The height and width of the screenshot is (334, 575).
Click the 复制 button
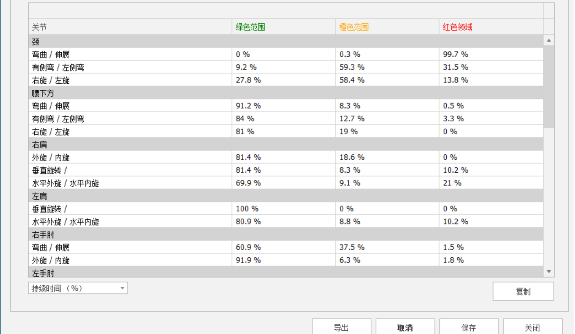pyautogui.click(x=523, y=291)
